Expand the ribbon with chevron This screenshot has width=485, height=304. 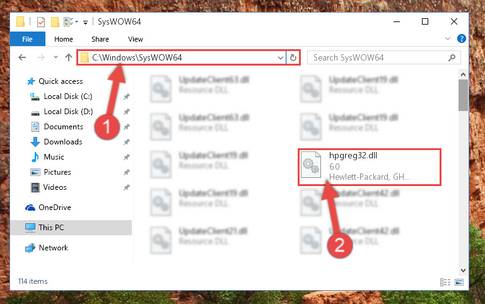pos(448,38)
